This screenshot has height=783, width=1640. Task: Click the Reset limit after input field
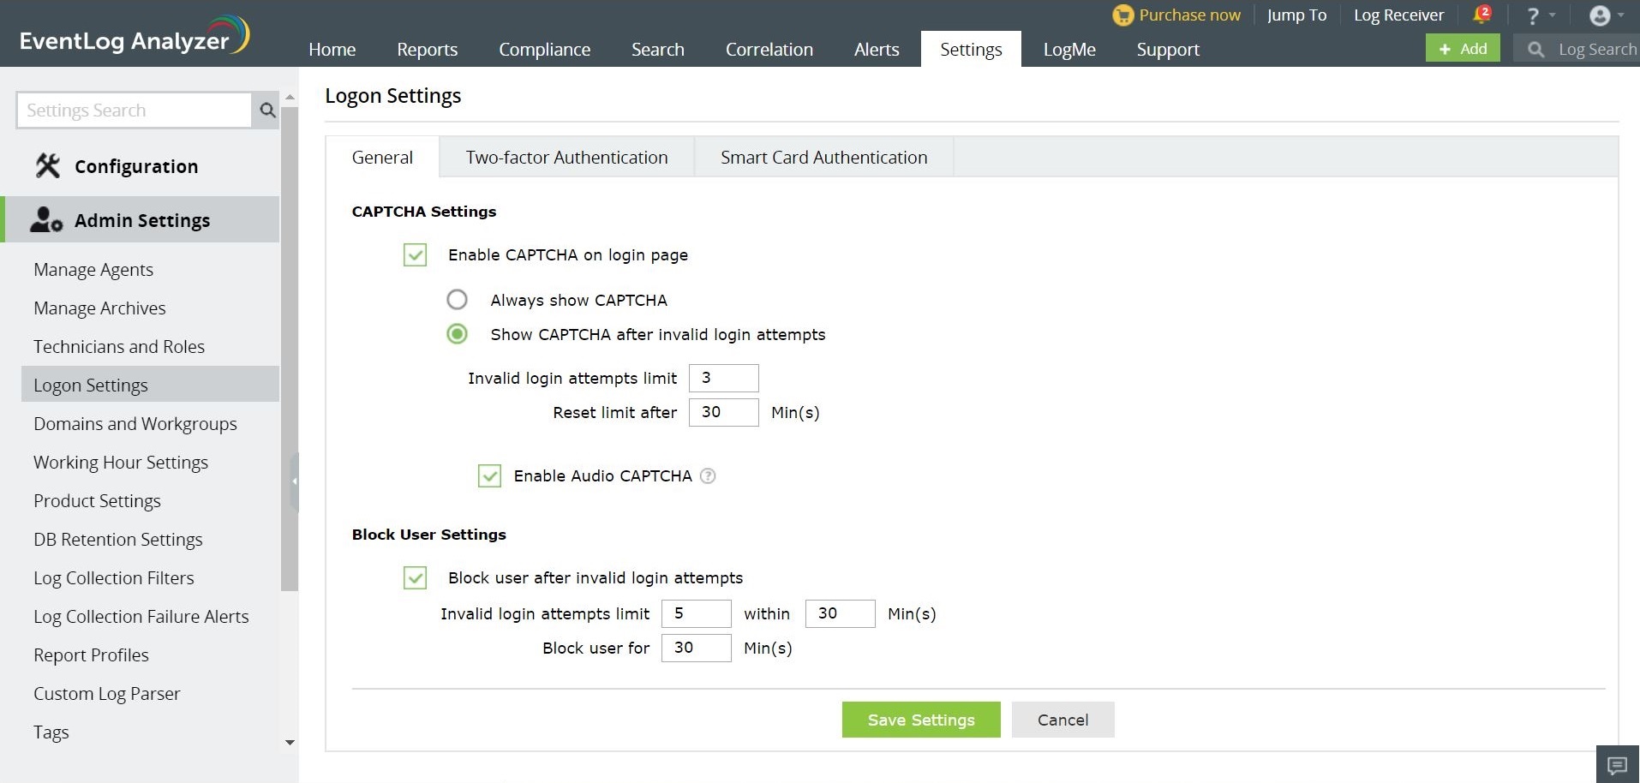723,413
